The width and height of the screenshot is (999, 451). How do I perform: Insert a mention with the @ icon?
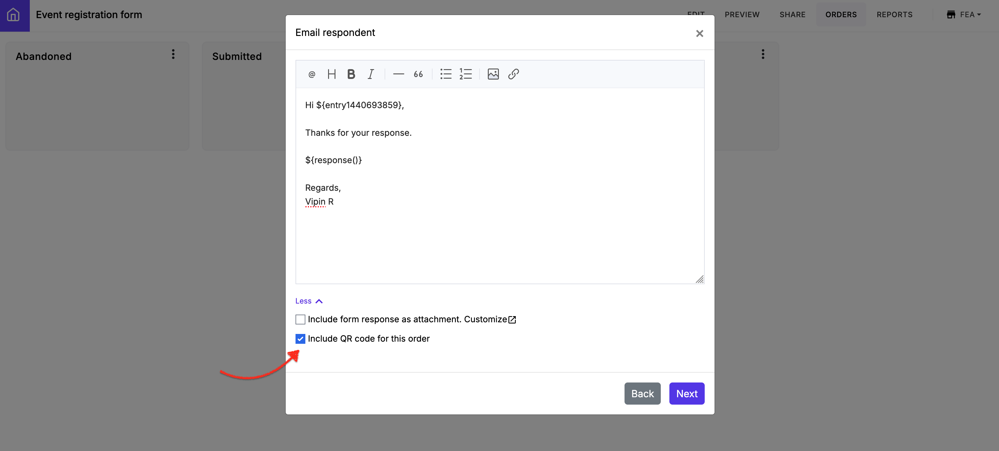pyautogui.click(x=311, y=74)
